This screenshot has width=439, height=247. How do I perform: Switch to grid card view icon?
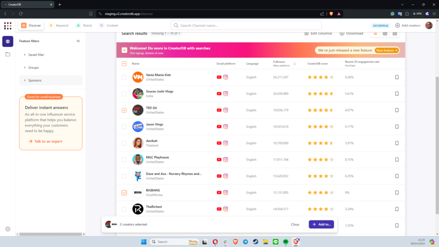[395, 33]
